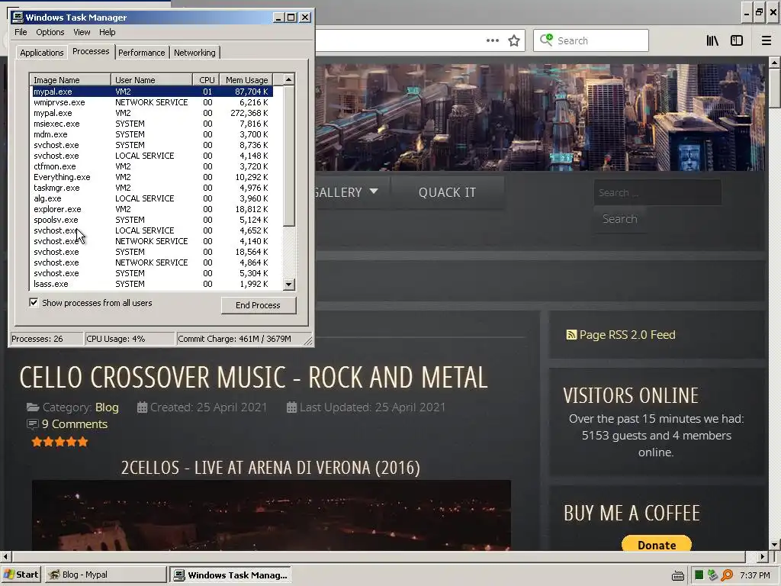Click the 2Cellos video thumbnail
This screenshot has width=781, height=586.
(272, 515)
